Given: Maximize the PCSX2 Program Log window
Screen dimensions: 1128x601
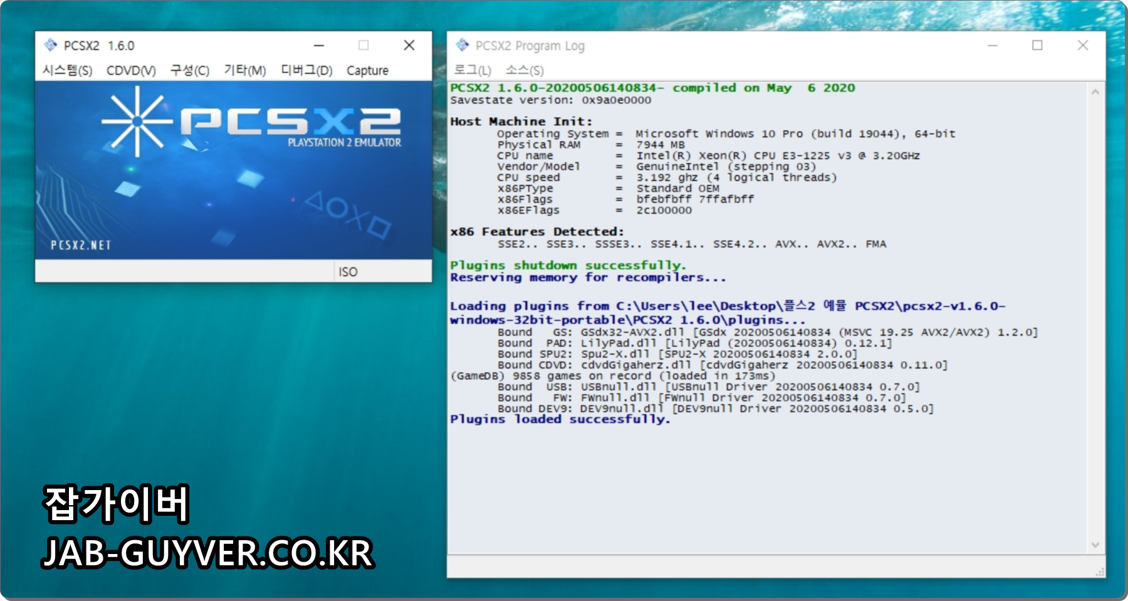Looking at the screenshot, I should point(1038,45).
